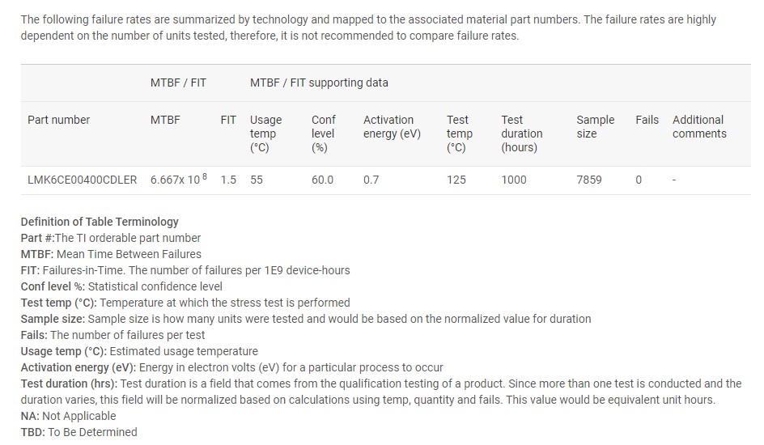Image resolution: width=764 pixels, height=445 pixels.
Task: Click the Usage temp (°C) column header
Action: 265,133
